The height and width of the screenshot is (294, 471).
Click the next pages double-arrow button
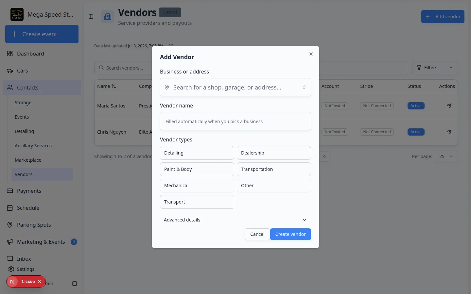pyautogui.click(x=324, y=156)
